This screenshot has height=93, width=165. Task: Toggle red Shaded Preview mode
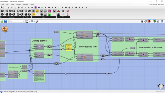[149, 21]
